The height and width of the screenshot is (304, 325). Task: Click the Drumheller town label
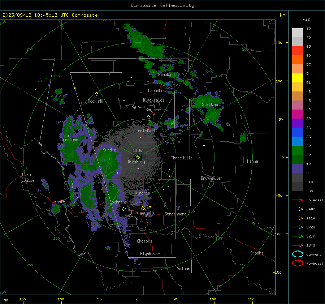coord(212,178)
